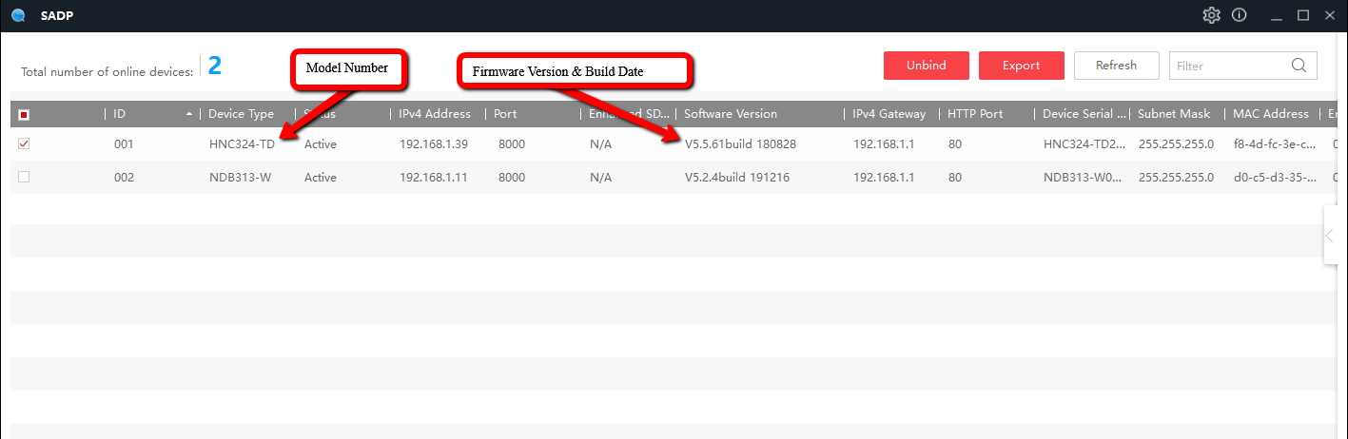Sort by the IPv4 Gateway column header
The width and height of the screenshot is (1348, 439).
click(x=889, y=114)
